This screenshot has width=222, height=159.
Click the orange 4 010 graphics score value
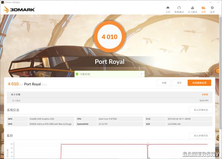(x=205, y=95)
